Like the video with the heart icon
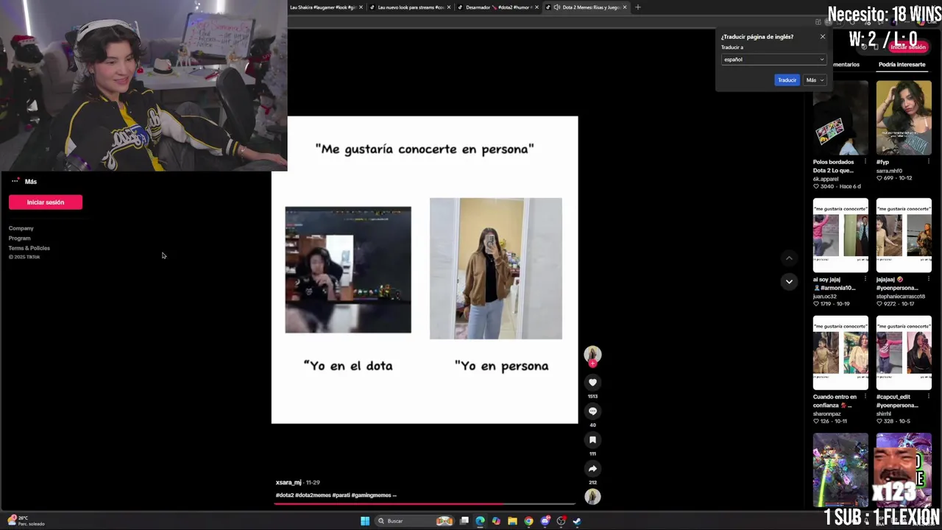 592,382
